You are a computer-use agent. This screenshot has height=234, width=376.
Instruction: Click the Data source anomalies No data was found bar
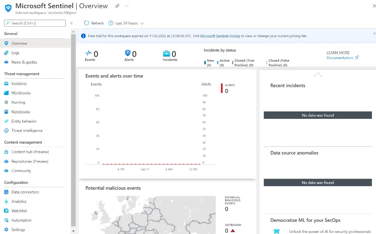click(318, 182)
